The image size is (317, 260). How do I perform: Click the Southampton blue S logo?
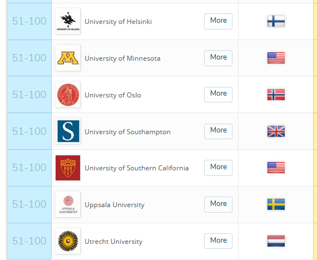click(68, 131)
